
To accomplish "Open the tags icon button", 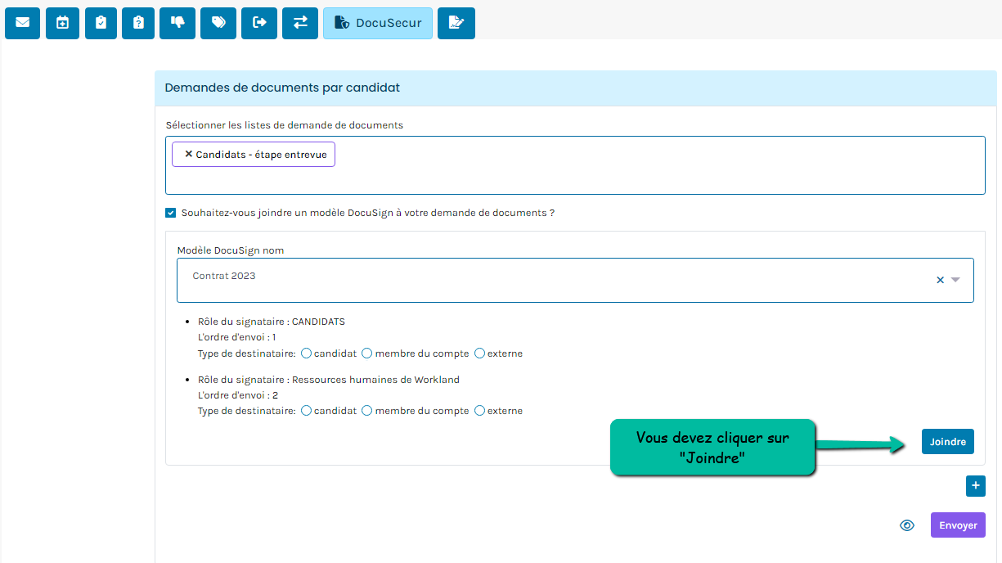I will pyautogui.click(x=218, y=23).
